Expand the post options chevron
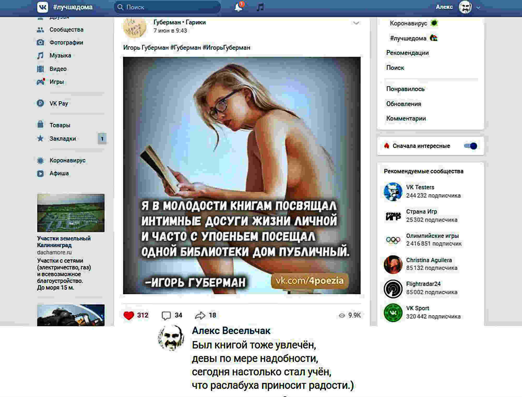 [356, 23]
